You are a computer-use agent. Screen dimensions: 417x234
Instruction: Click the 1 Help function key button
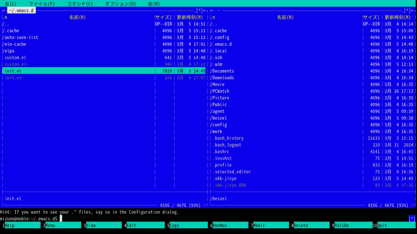21,225
